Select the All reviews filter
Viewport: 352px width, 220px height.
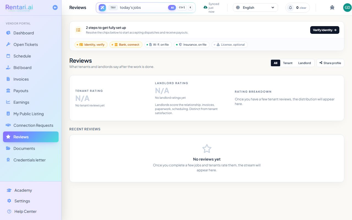pyautogui.click(x=276, y=63)
